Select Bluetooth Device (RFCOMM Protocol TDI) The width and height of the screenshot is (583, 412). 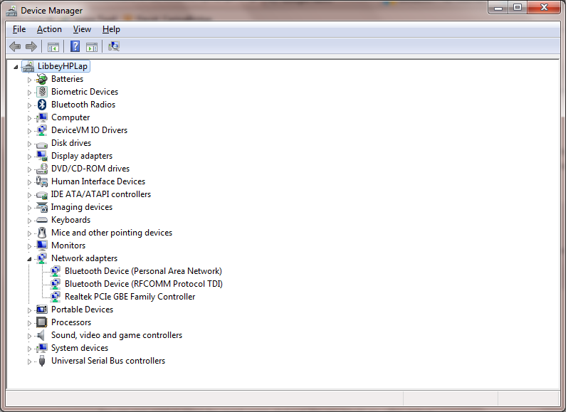click(x=144, y=284)
